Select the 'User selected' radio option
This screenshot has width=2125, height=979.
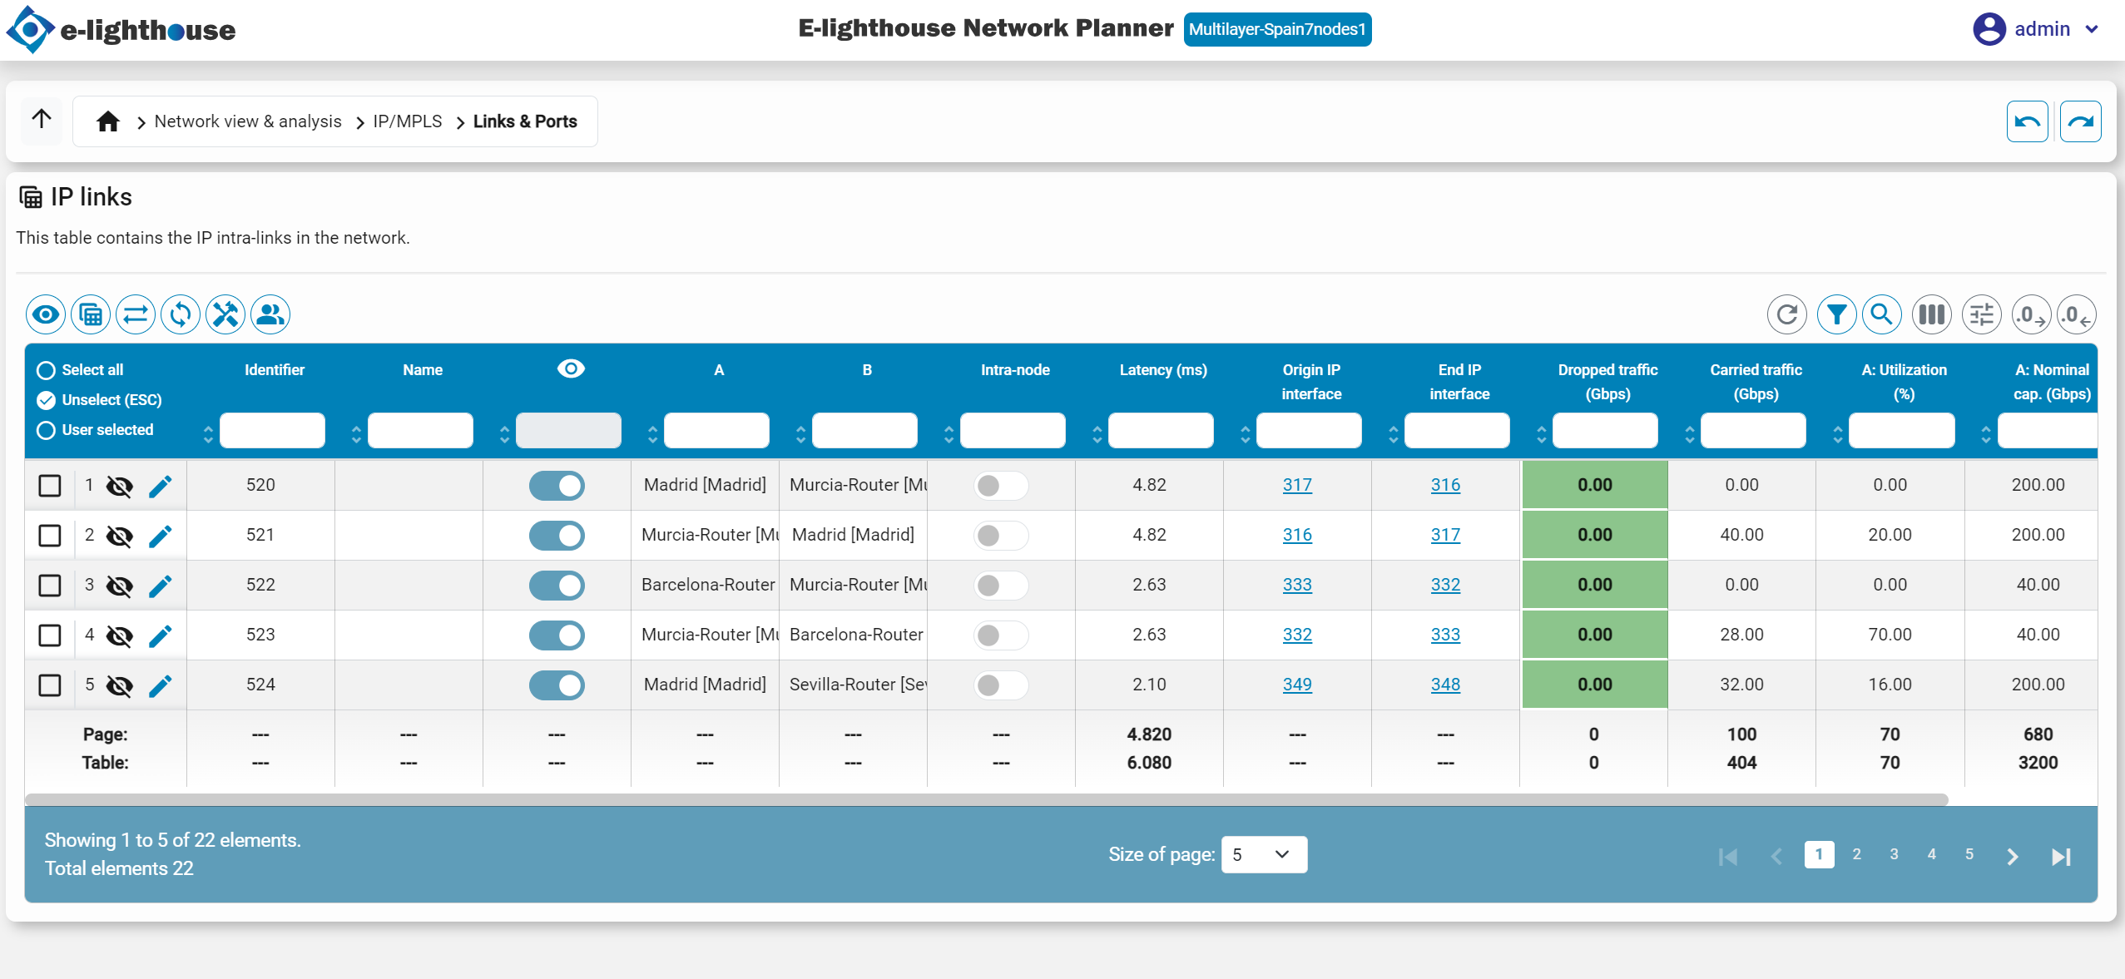45,430
